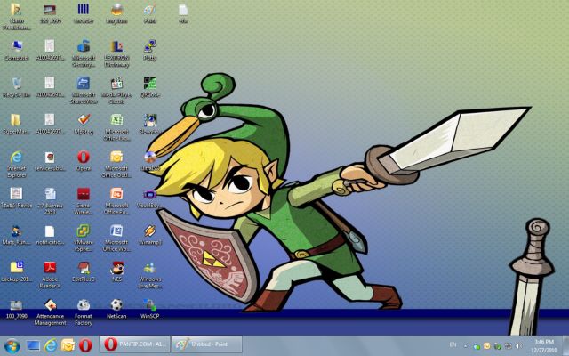Select the EditPlus 3 icon
The image size is (569, 356).
click(84, 271)
